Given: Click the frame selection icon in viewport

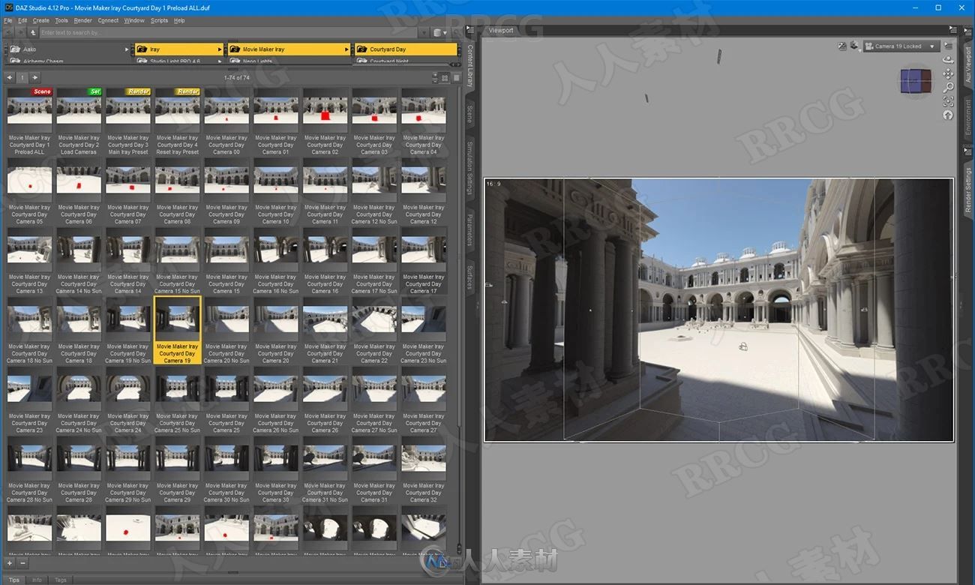Looking at the screenshot, I should pyautogui.click(x=948, y=101).
